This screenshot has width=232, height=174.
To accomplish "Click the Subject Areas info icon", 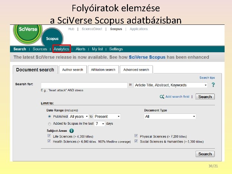I will click(x=72, y=130).
